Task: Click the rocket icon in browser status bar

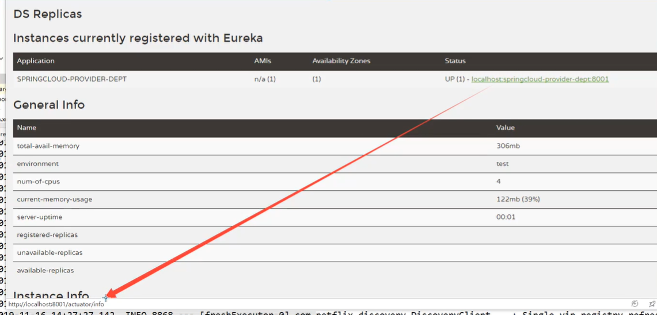Action: [652, 304]
